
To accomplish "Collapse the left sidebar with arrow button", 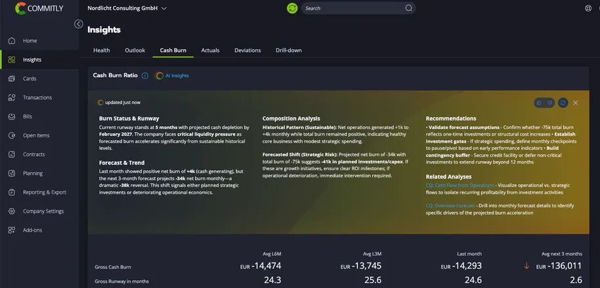I will coord(78,24).
